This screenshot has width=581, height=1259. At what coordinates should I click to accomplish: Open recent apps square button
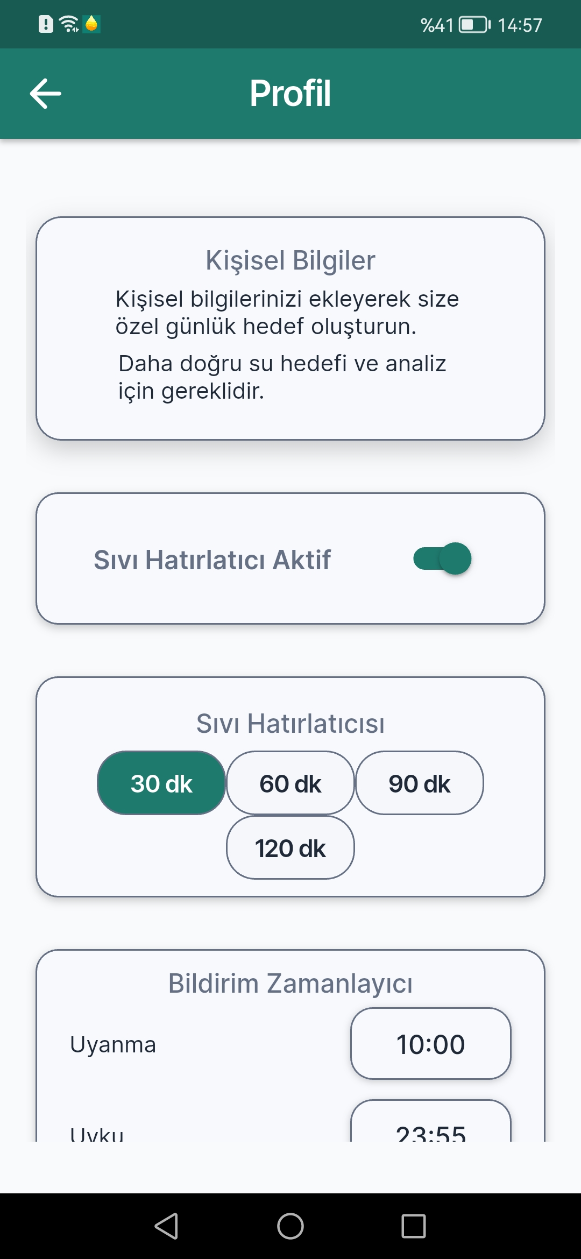tap(414, 1226)
